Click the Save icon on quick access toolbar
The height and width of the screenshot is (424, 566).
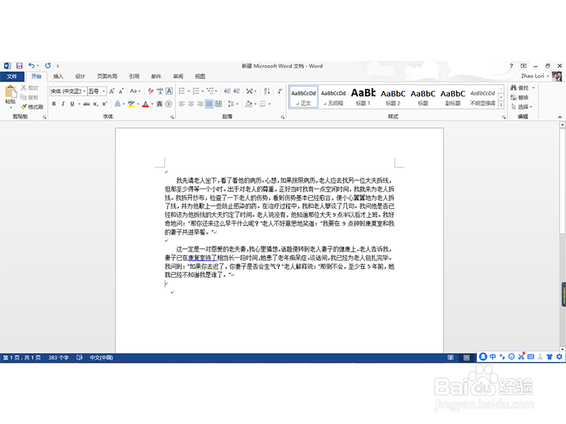(19, 66)
